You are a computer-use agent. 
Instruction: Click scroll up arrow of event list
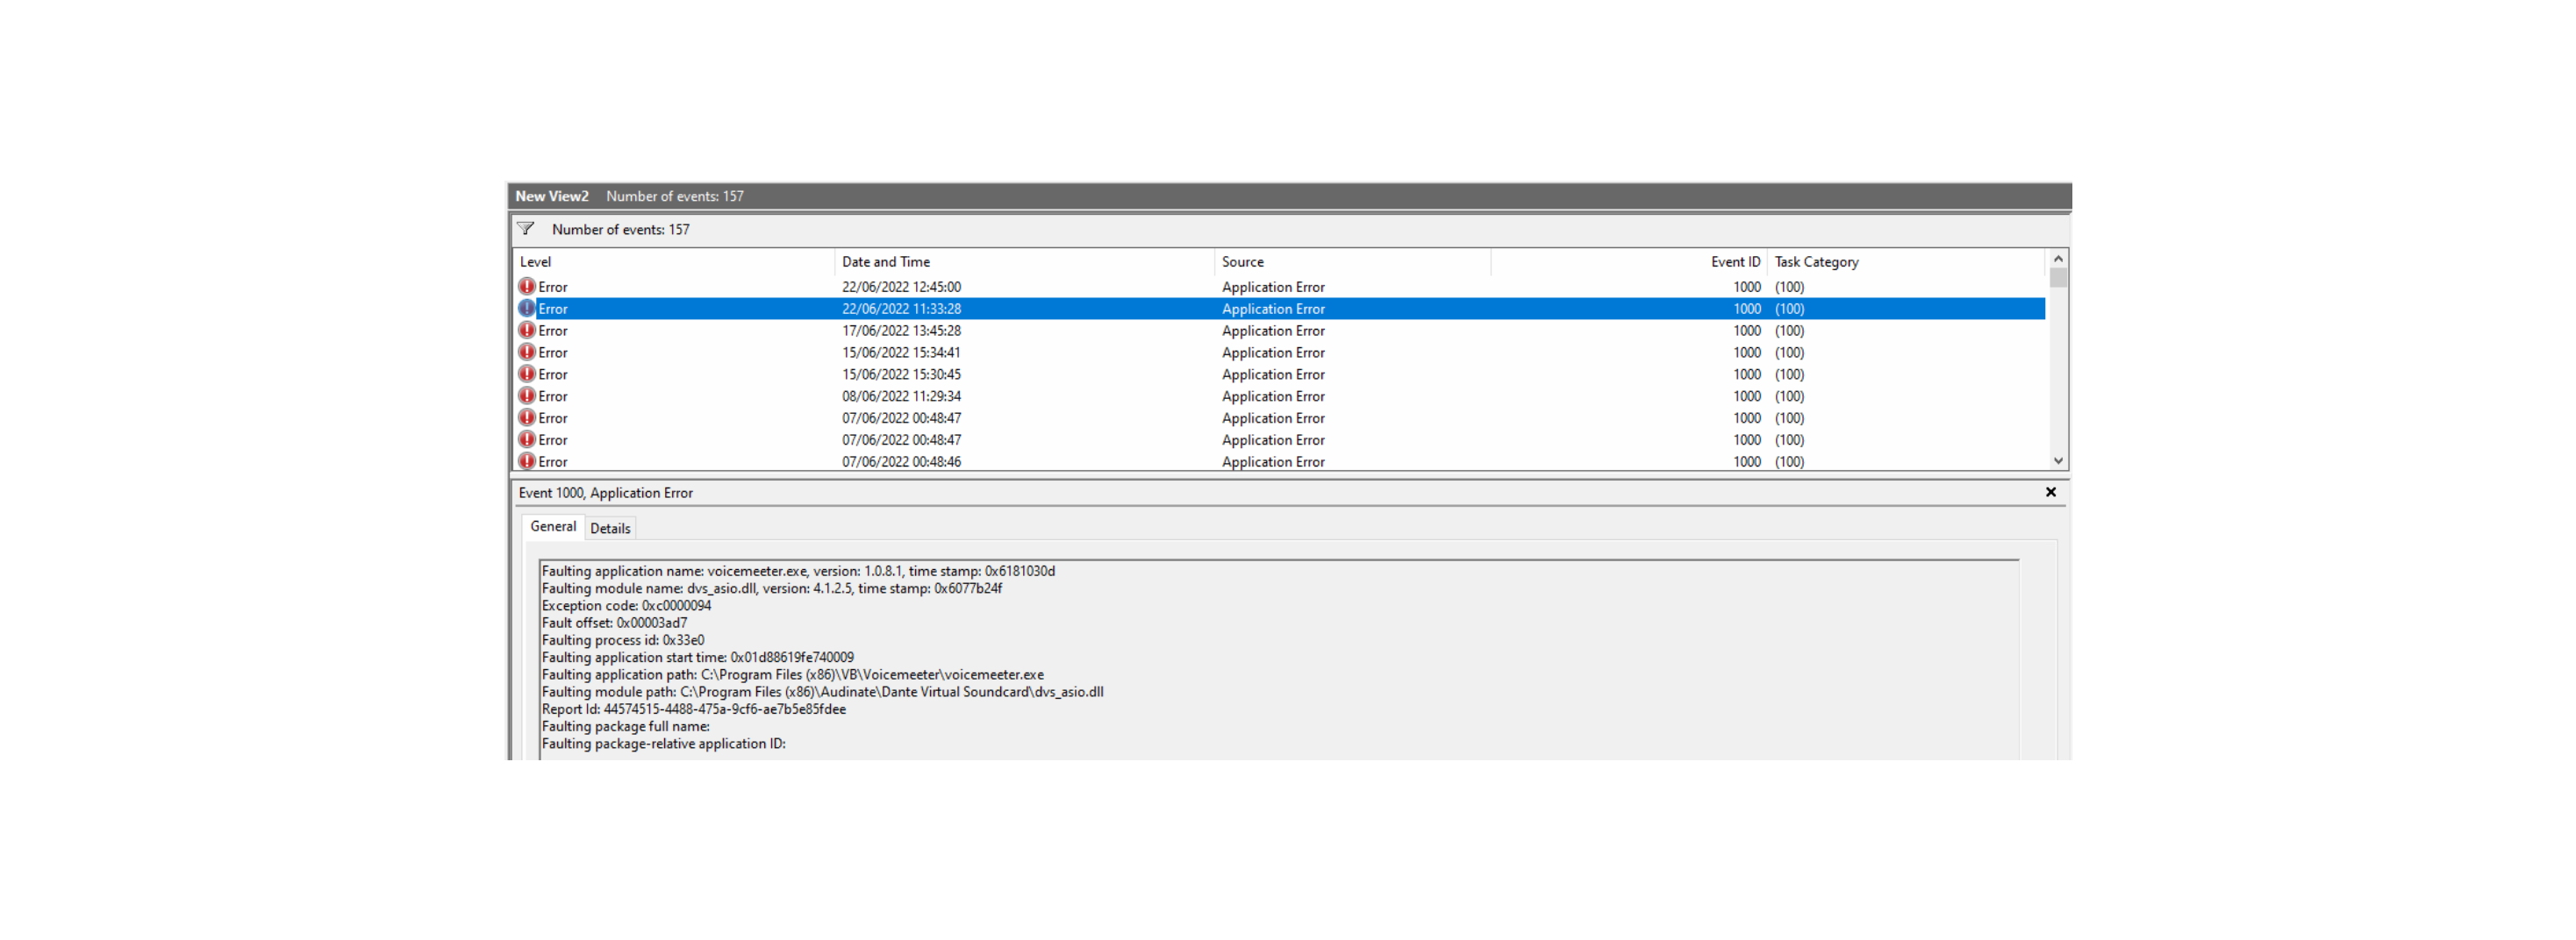tap(2058, 259)
